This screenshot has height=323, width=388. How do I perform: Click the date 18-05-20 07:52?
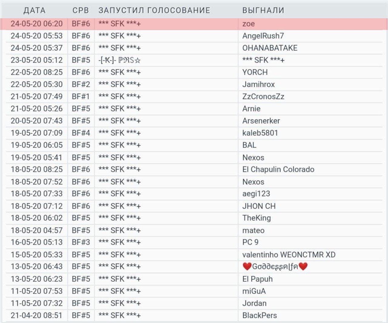[36, 182]
